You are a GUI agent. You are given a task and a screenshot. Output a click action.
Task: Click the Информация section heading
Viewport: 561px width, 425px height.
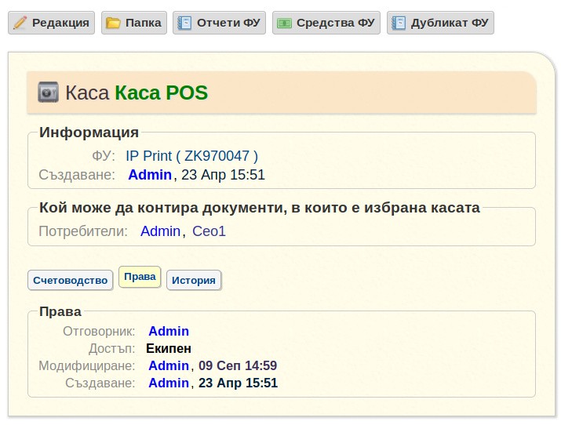click(89, 133)
